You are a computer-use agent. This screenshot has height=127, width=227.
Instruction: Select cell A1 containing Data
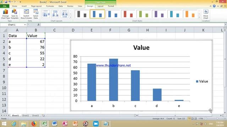(17, 36)
